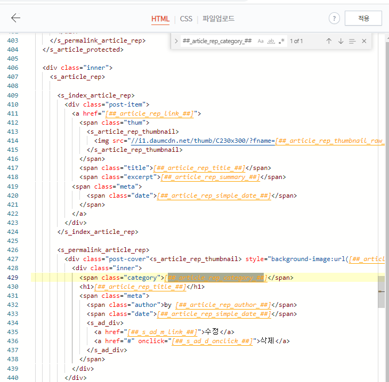Click the <h1> title line 430
The height and width of the screenshot is (382, 389).
(142, 287)
